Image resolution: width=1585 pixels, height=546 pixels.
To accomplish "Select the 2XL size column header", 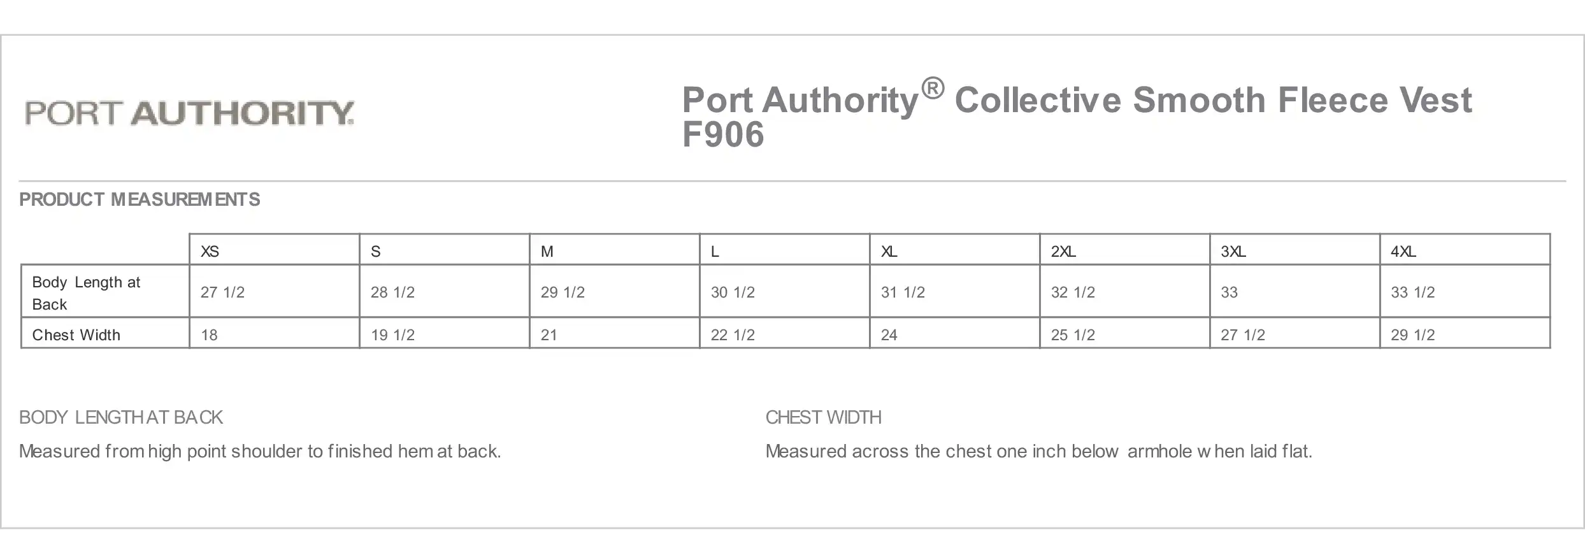I will pos(1125,250).
